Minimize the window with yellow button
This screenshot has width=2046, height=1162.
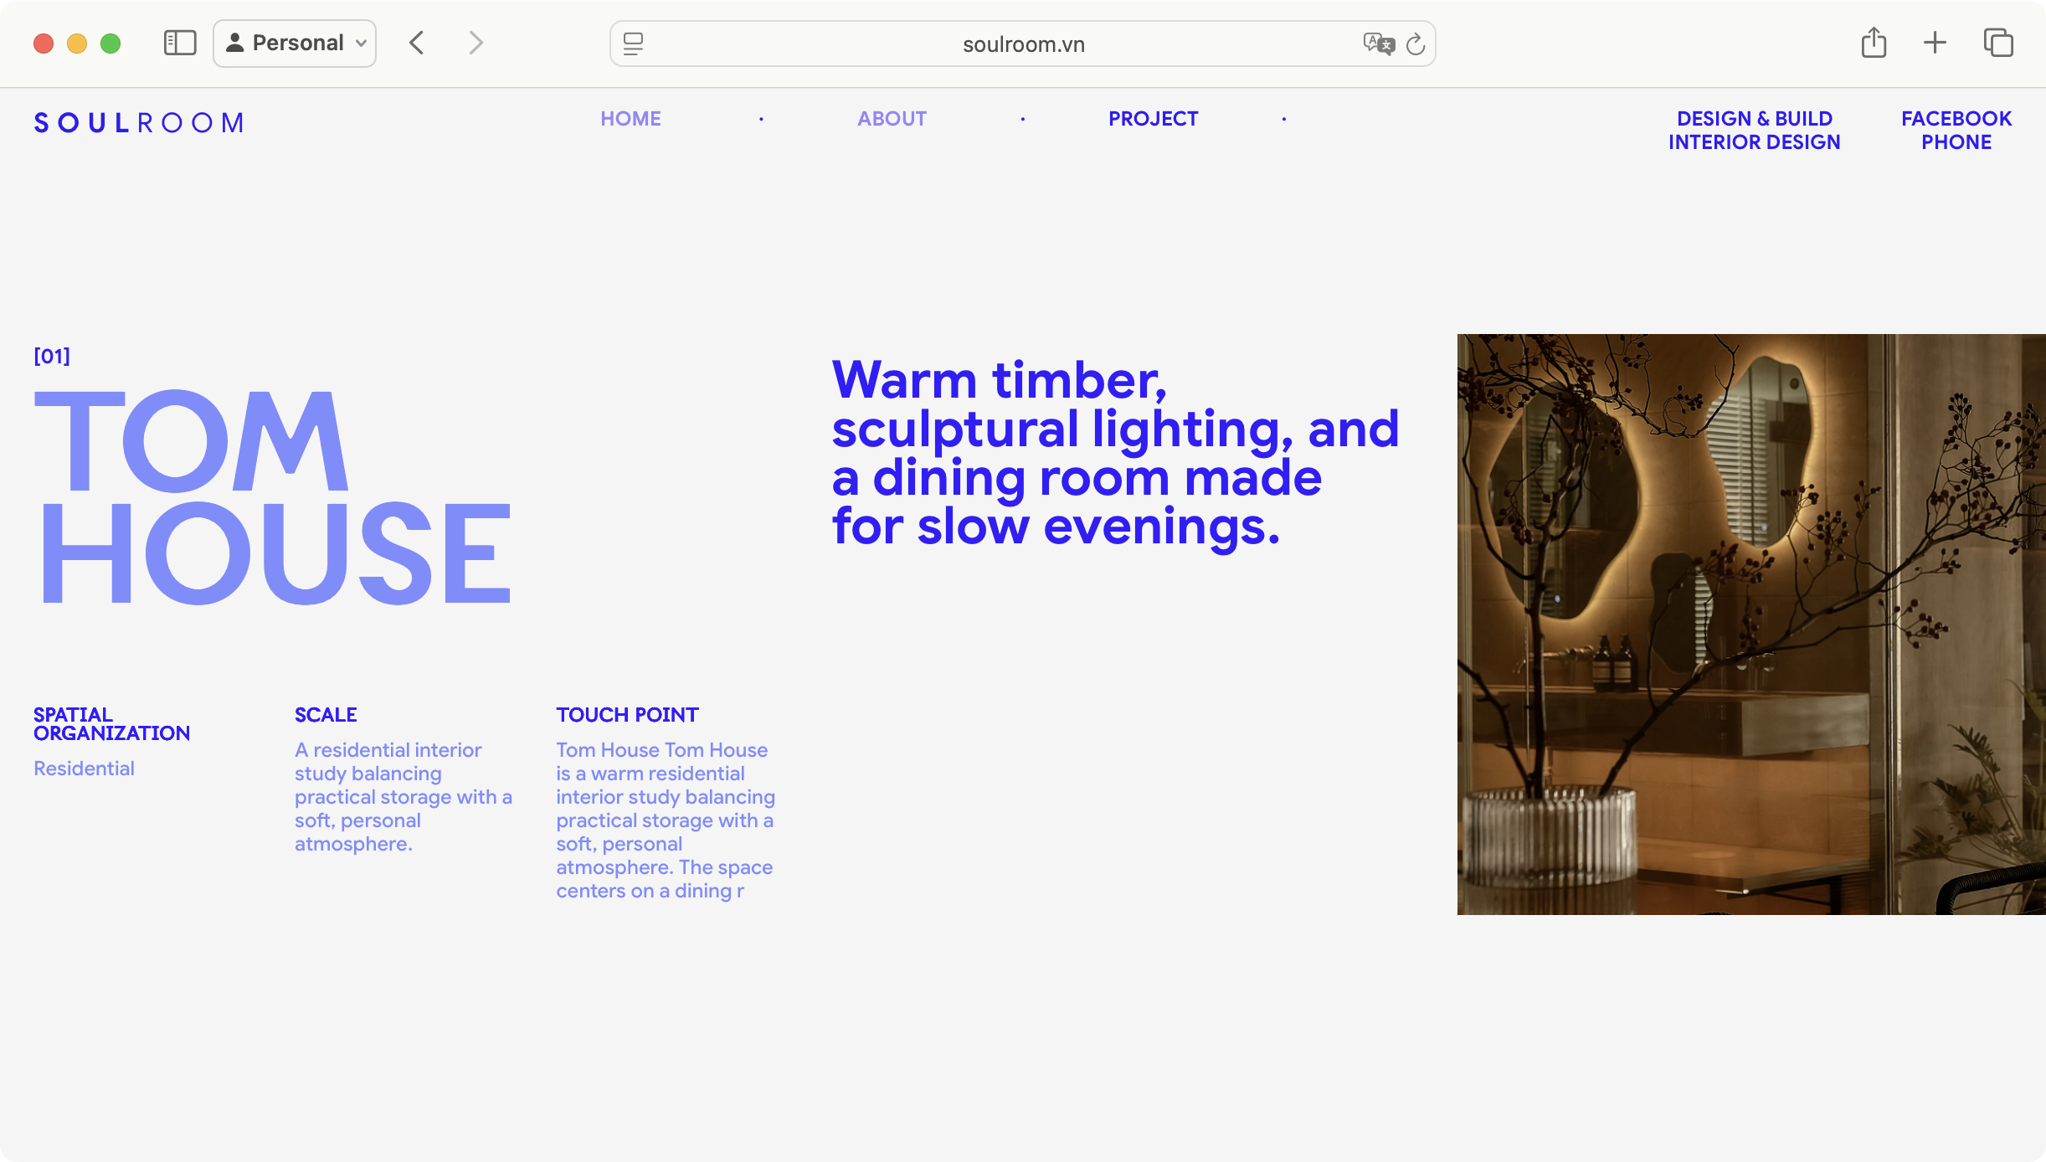(x=77, y=44)
